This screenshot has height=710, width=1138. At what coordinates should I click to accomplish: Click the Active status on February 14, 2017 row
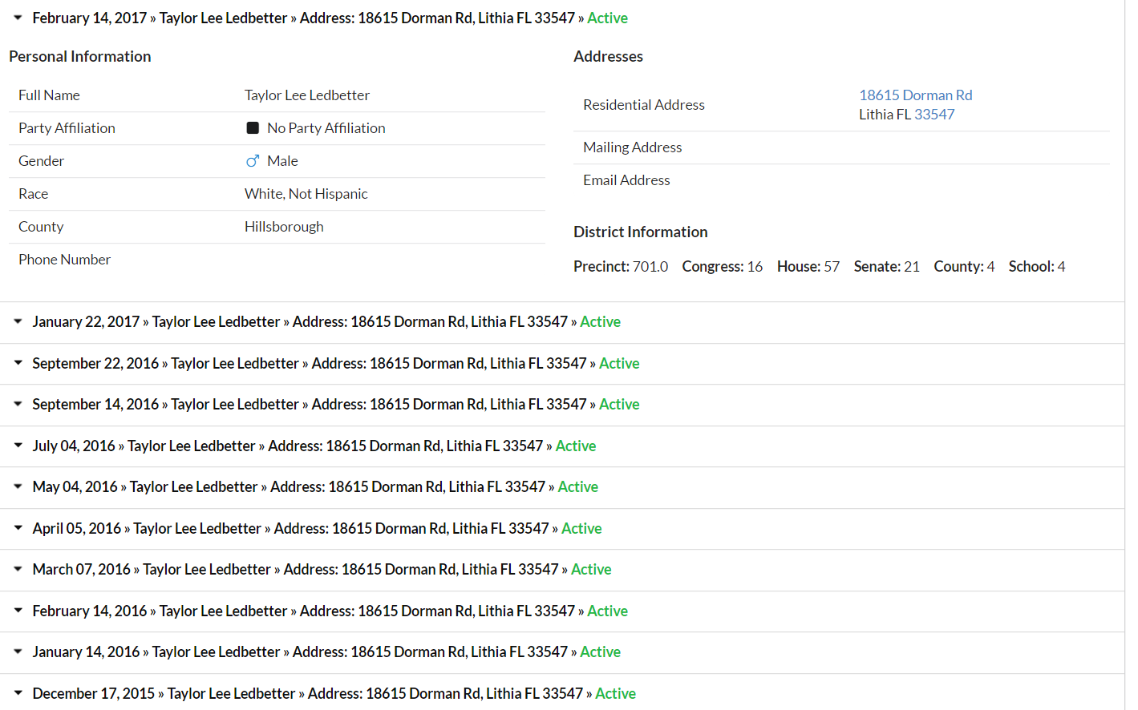(x=607, y=18)
